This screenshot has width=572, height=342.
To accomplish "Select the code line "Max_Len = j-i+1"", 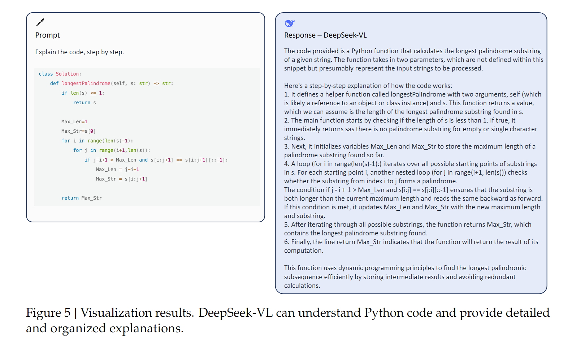I will tap(117, 169).
